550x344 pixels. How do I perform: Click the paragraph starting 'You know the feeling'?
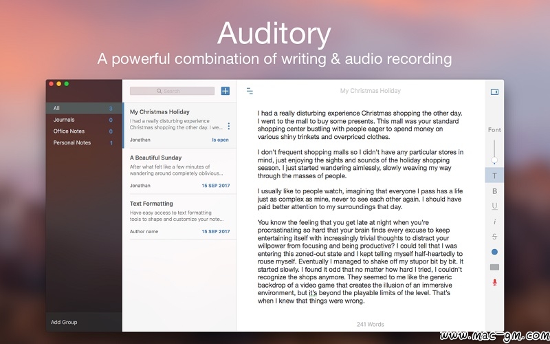click(360, 261)
